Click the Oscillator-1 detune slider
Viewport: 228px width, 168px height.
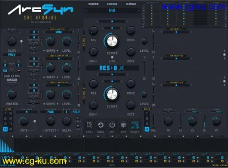33,45
